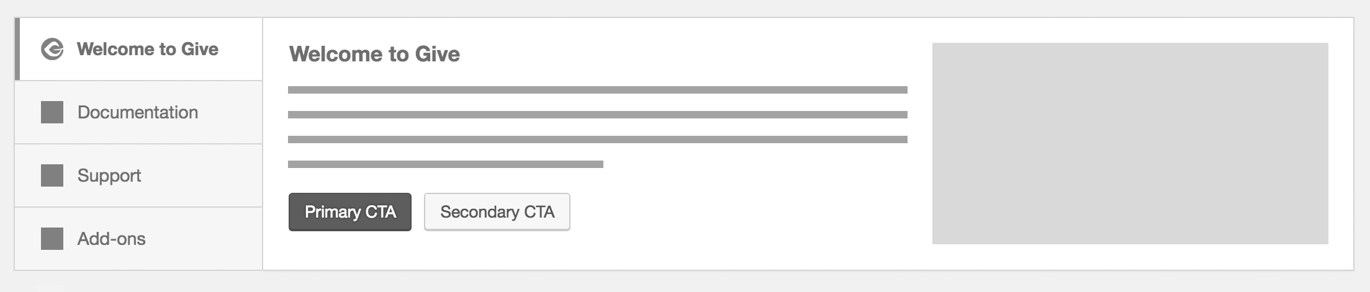The height and width of the screenshot is (292, 1370).
Task: Click the partially visible icon below the panel
Action: click(x=50, y=288)
